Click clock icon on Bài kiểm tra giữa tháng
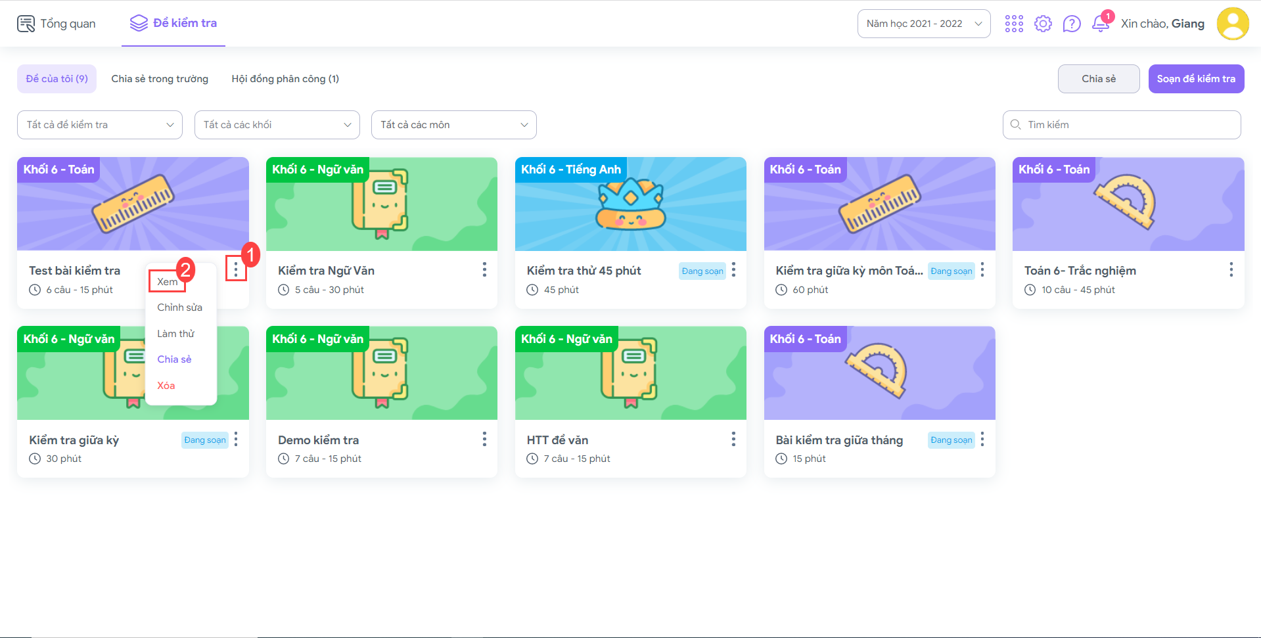The width and height of the screenshot is (1261, 638). point(781,459)
